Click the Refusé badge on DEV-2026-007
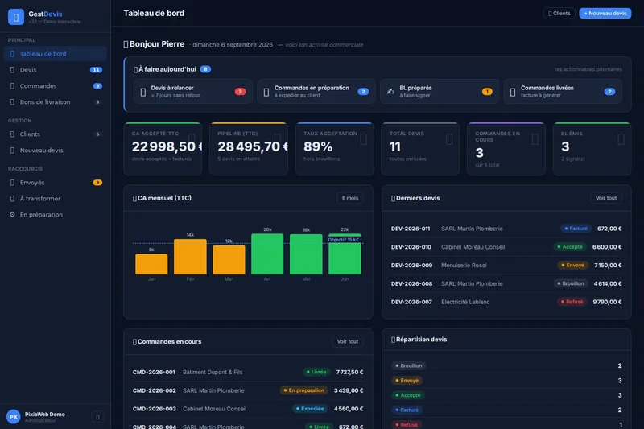The width and height of the screenshot is (644, 429). (572, 302)
